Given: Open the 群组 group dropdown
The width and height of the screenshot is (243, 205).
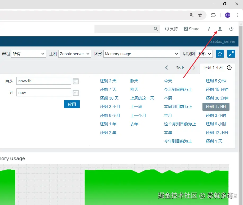Looking at the screenshot, I should tap(29, 54).
